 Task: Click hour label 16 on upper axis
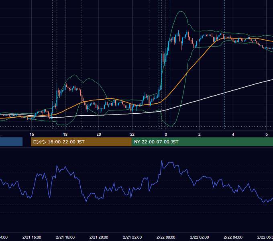coord(32,135)
